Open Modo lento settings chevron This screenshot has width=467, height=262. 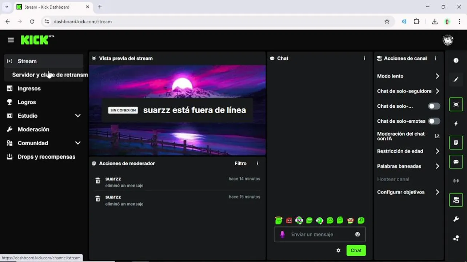click(x=438, y=76)
